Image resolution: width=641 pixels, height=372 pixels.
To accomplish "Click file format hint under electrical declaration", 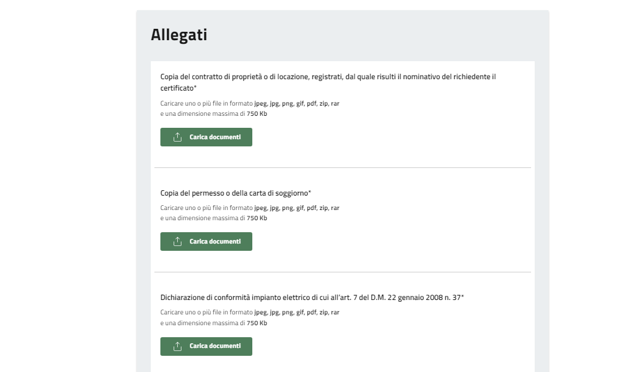I will coord(249,313).
